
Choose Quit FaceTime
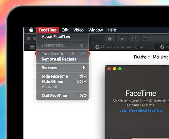(62, 95)
